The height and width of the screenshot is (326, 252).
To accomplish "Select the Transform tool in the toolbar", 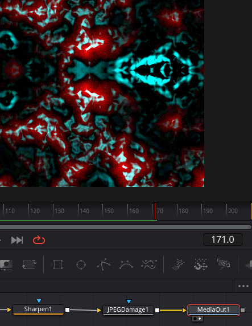I will [29, 264].
